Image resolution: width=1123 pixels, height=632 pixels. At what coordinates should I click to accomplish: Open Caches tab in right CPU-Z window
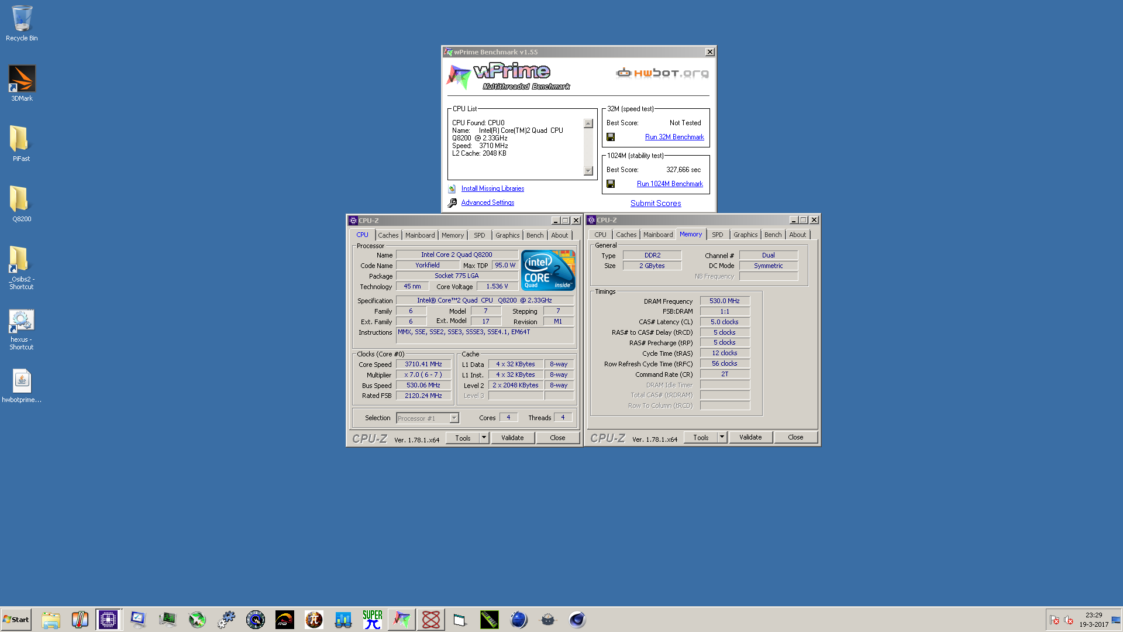[626, 235]
